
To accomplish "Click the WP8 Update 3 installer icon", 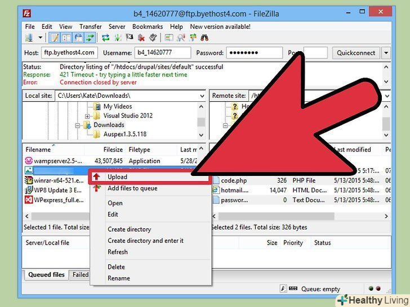I will click(29, 190).
